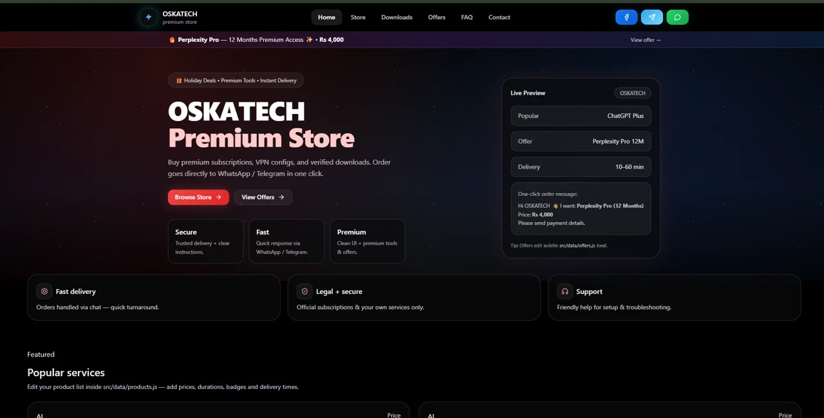
Task: Click the Fast feature card
Action: (286, 241)
